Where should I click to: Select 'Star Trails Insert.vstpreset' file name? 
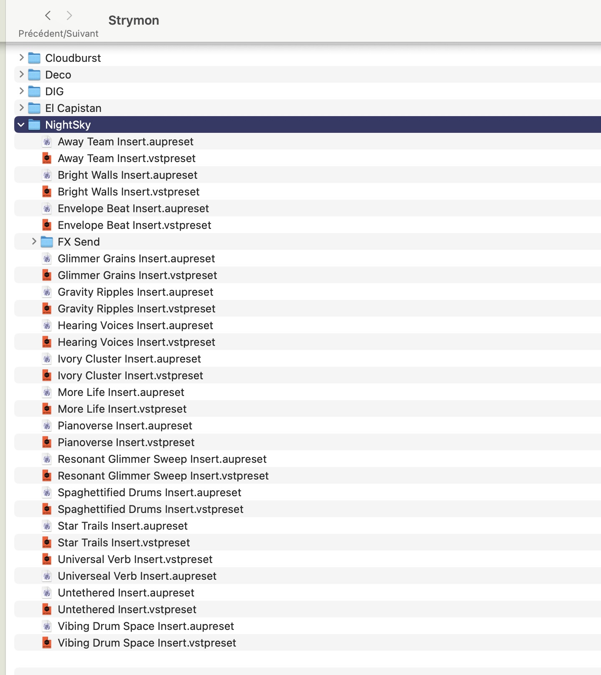pos(124,543)
